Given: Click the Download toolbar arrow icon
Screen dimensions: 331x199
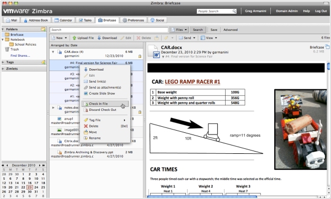Looking at the screenshot, I should [99, 38].
